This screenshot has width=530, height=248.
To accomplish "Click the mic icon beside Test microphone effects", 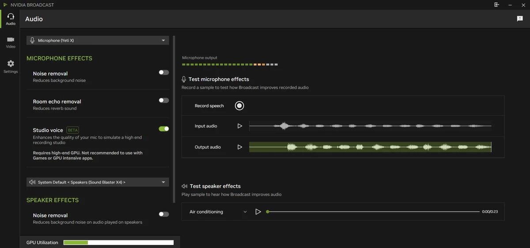I will coord(184,79).
